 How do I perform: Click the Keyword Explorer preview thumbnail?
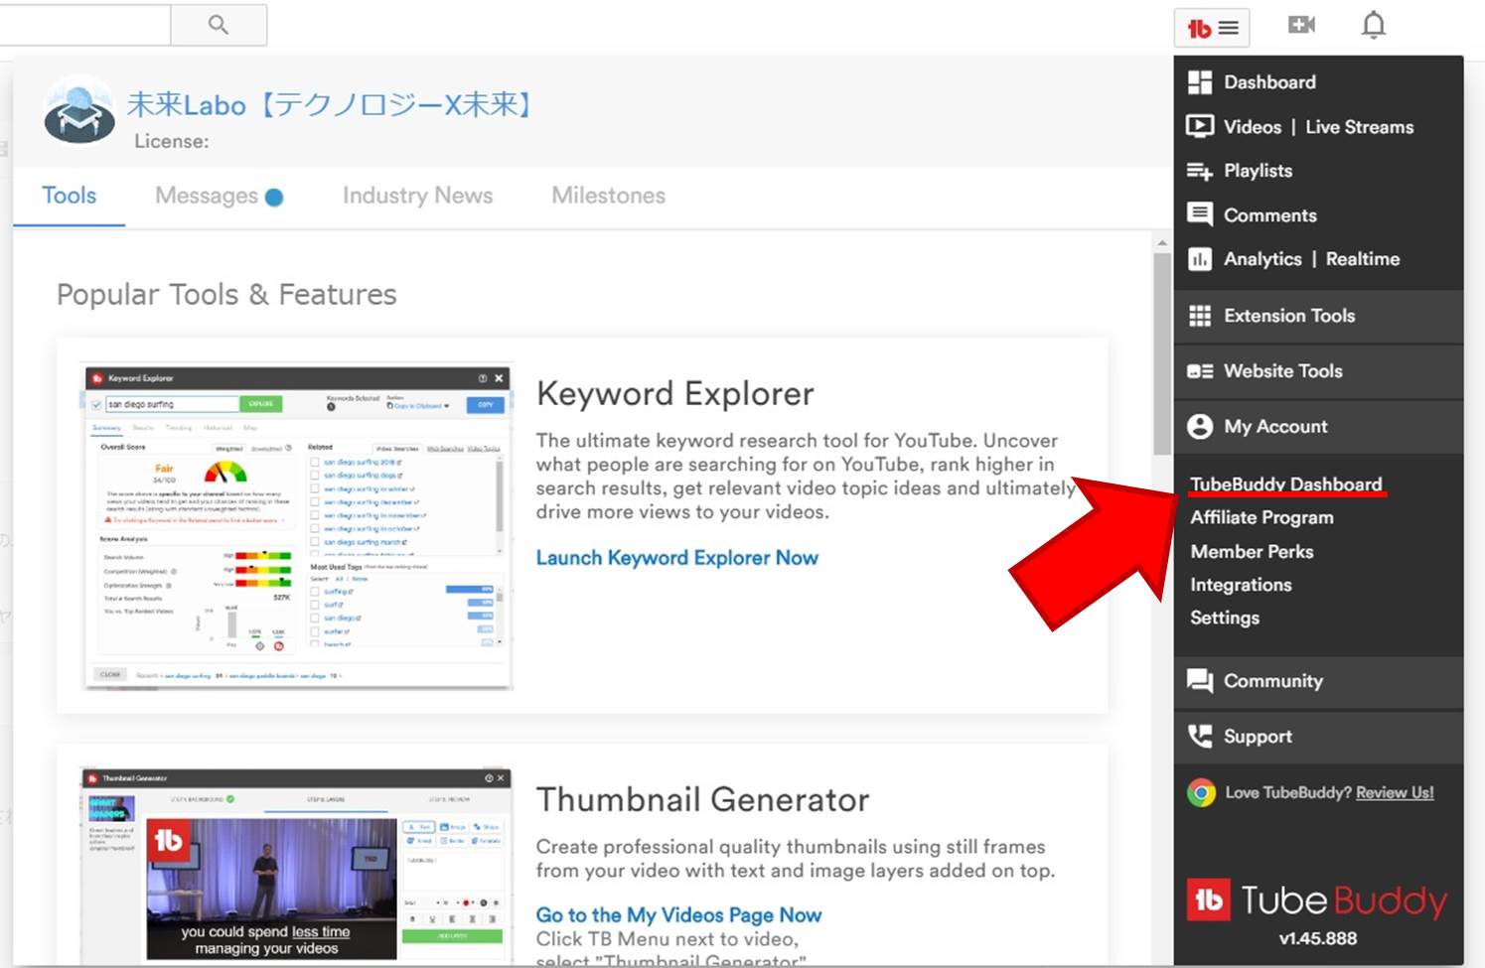tap(298, 526)
